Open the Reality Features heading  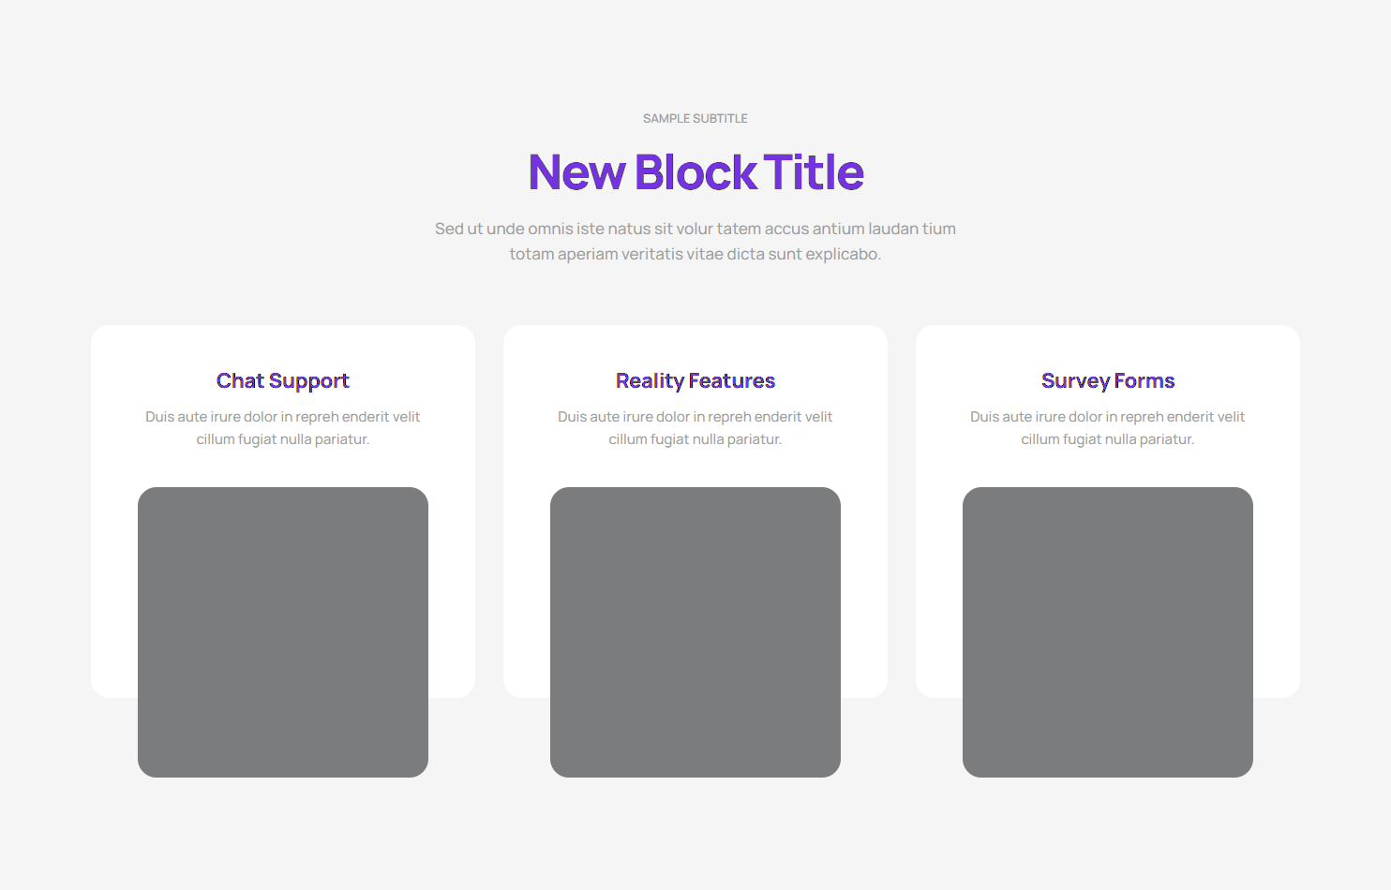point(695,380)
